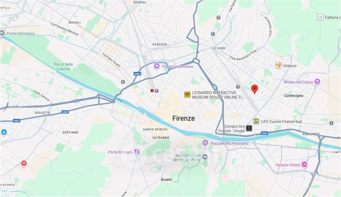Screen dimensions: 341x197
Task: Click the Coverciano neighborhood label
Action: (294, 96)
